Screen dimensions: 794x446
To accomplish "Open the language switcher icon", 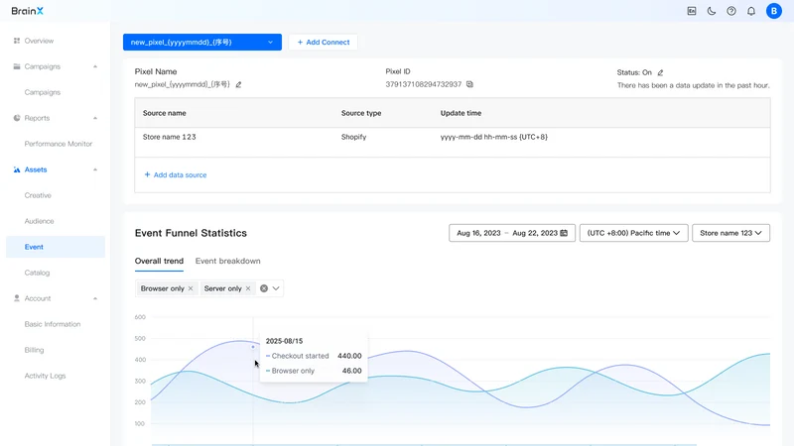I will click(x=692, y=11).
